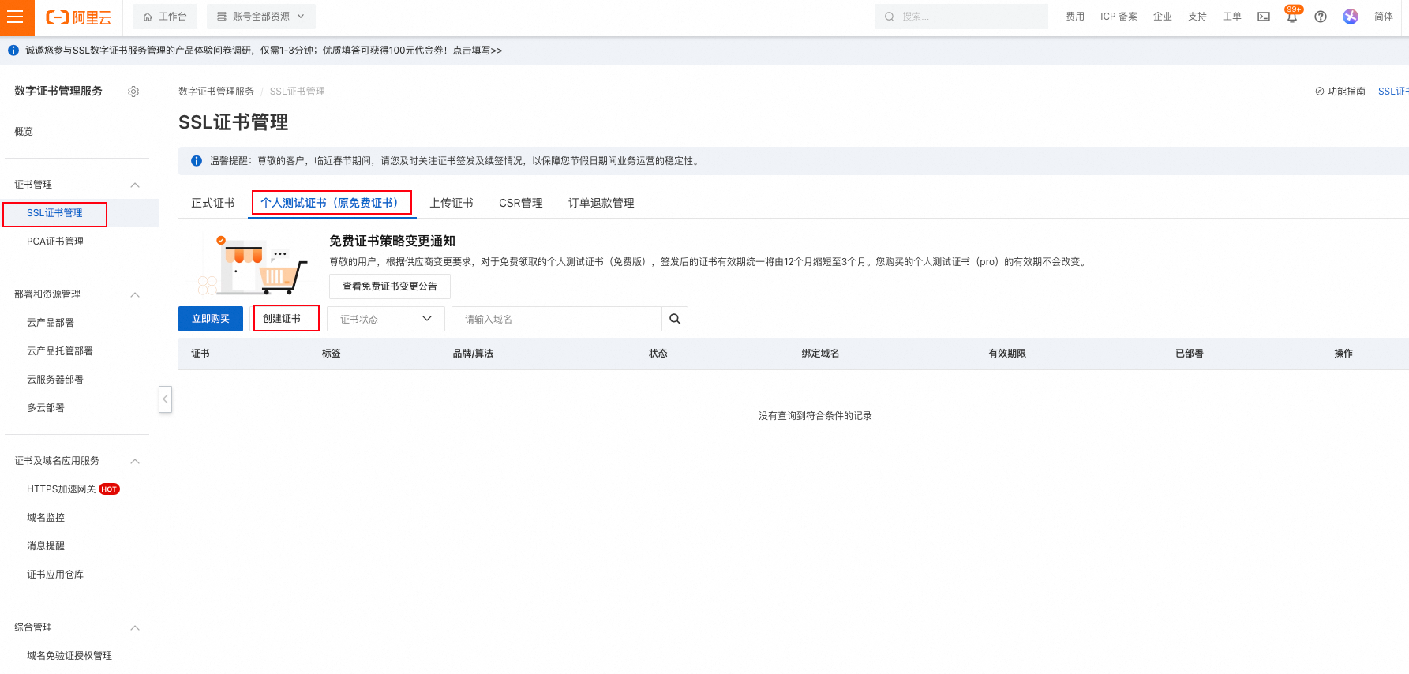
Task: Open the 工作台 workbench button
Action: 165,17
